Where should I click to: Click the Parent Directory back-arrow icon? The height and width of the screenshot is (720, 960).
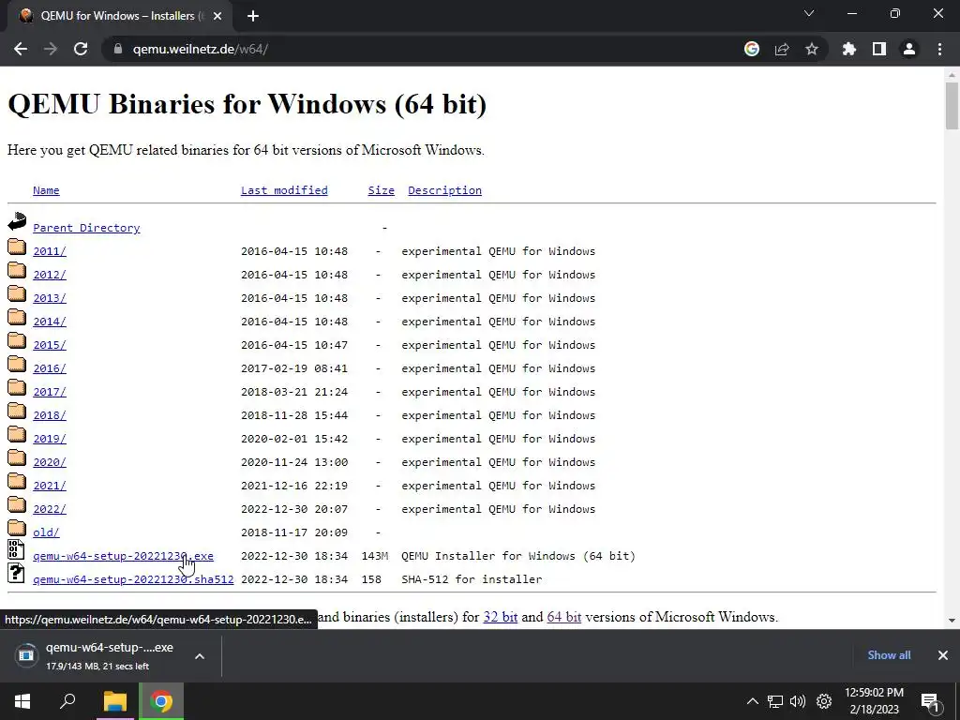17,221
